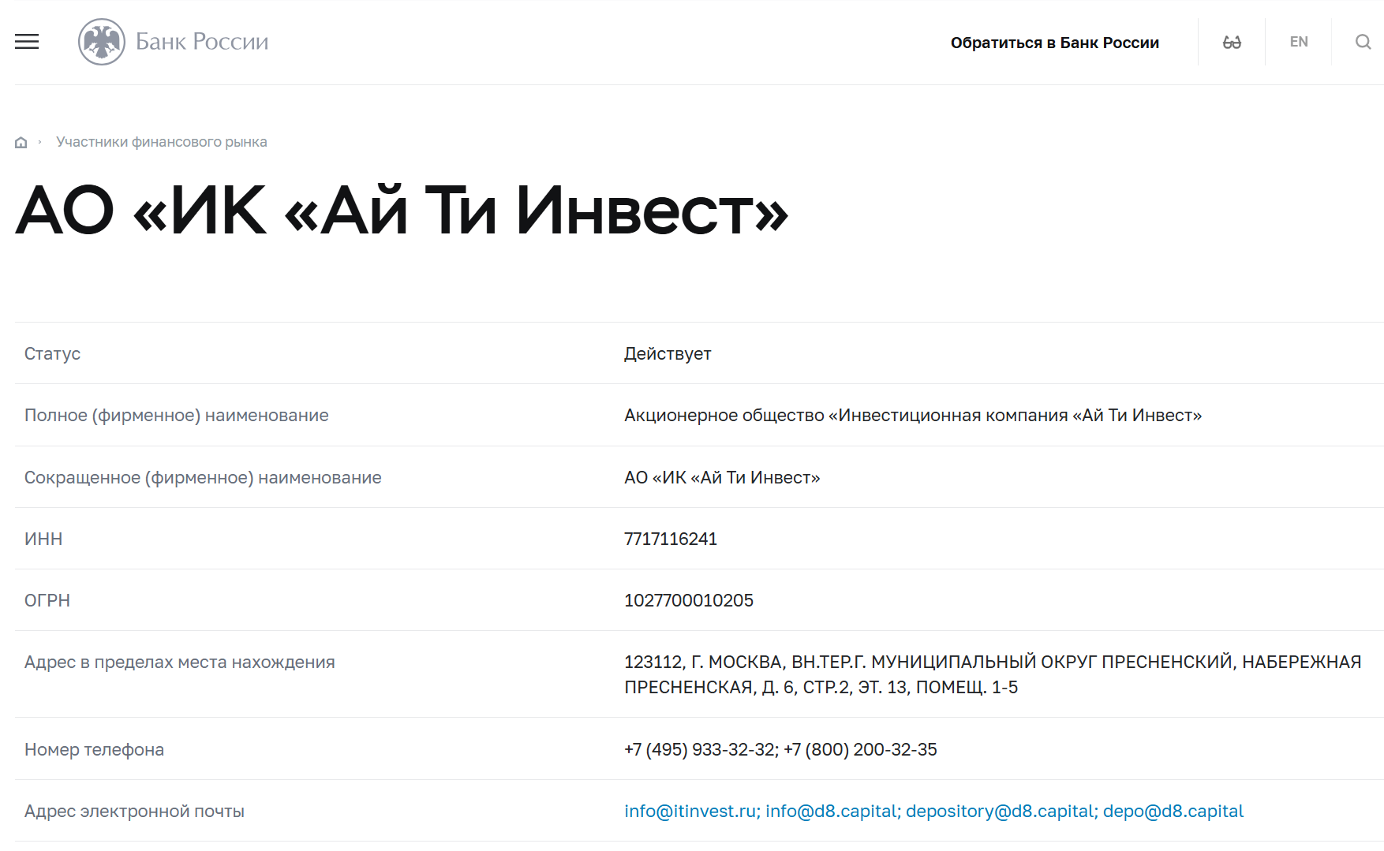The image size is (1384, 851).
Task: Click the OGRN value 1027700010205
Action: [x=689, y=600]
